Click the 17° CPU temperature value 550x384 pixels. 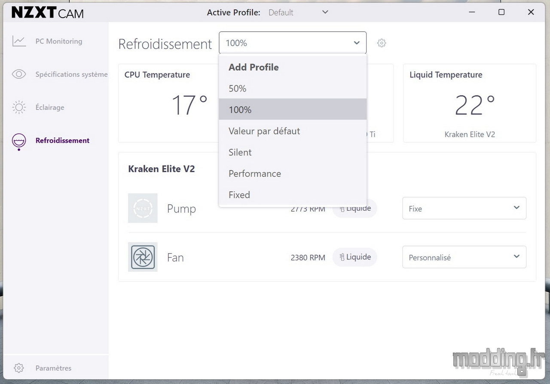click(189, 105)
